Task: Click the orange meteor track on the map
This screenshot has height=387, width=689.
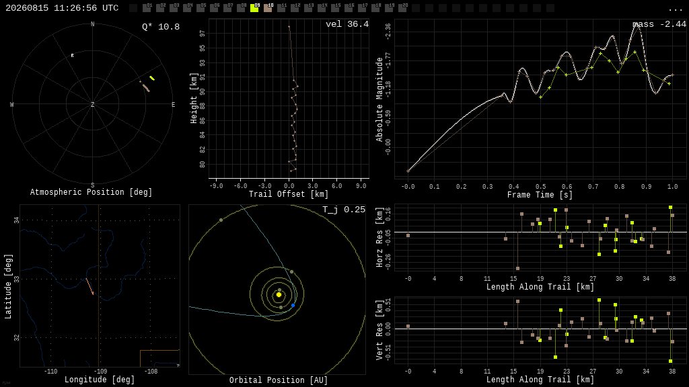Action: (89, 286)
